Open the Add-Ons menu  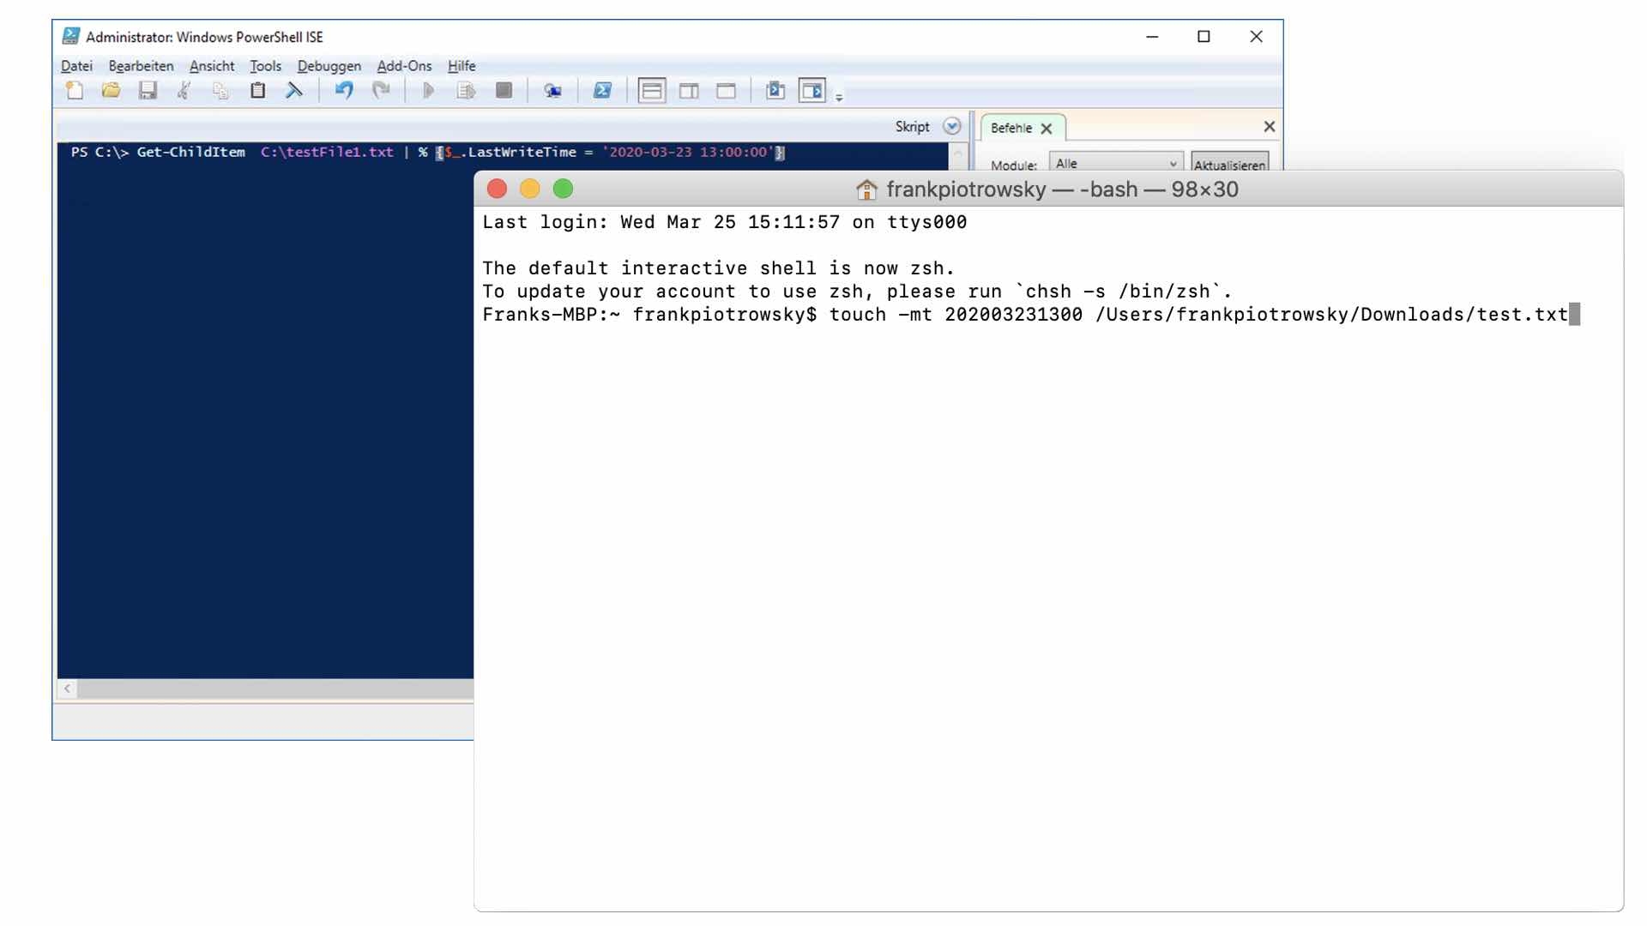(x=404, y=66)
